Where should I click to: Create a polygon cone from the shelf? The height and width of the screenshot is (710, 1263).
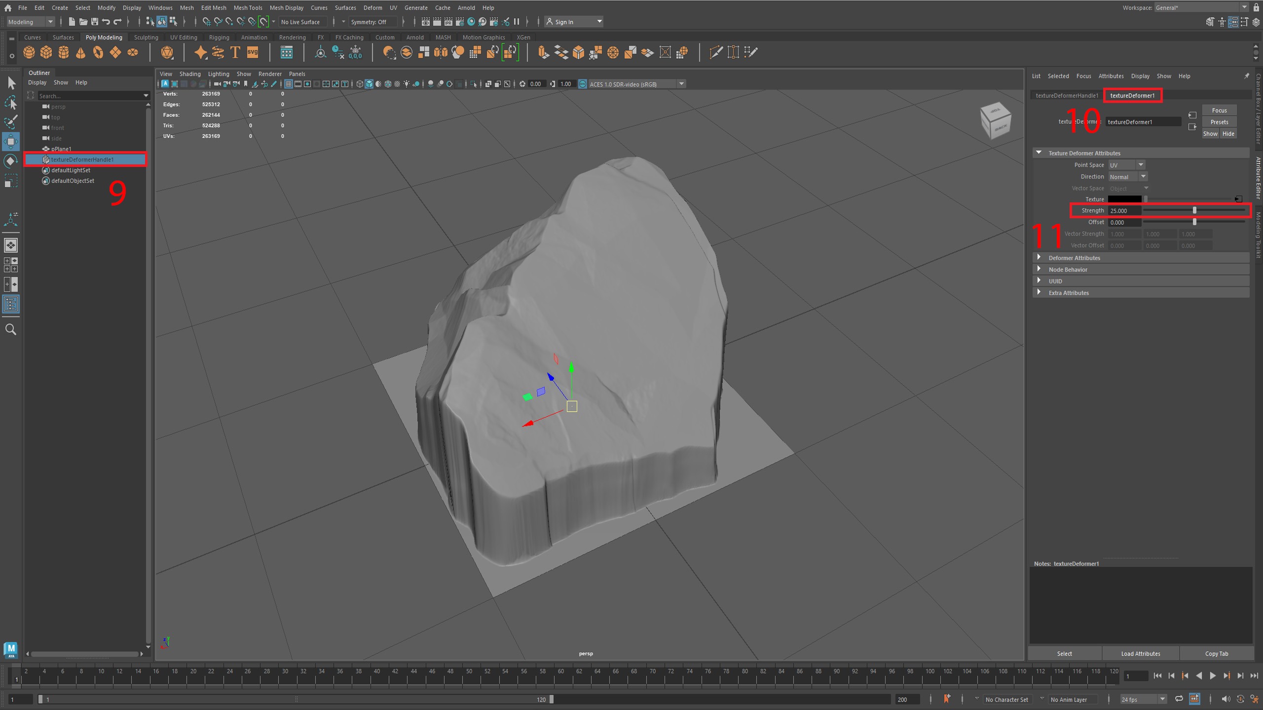pos(81,52)
